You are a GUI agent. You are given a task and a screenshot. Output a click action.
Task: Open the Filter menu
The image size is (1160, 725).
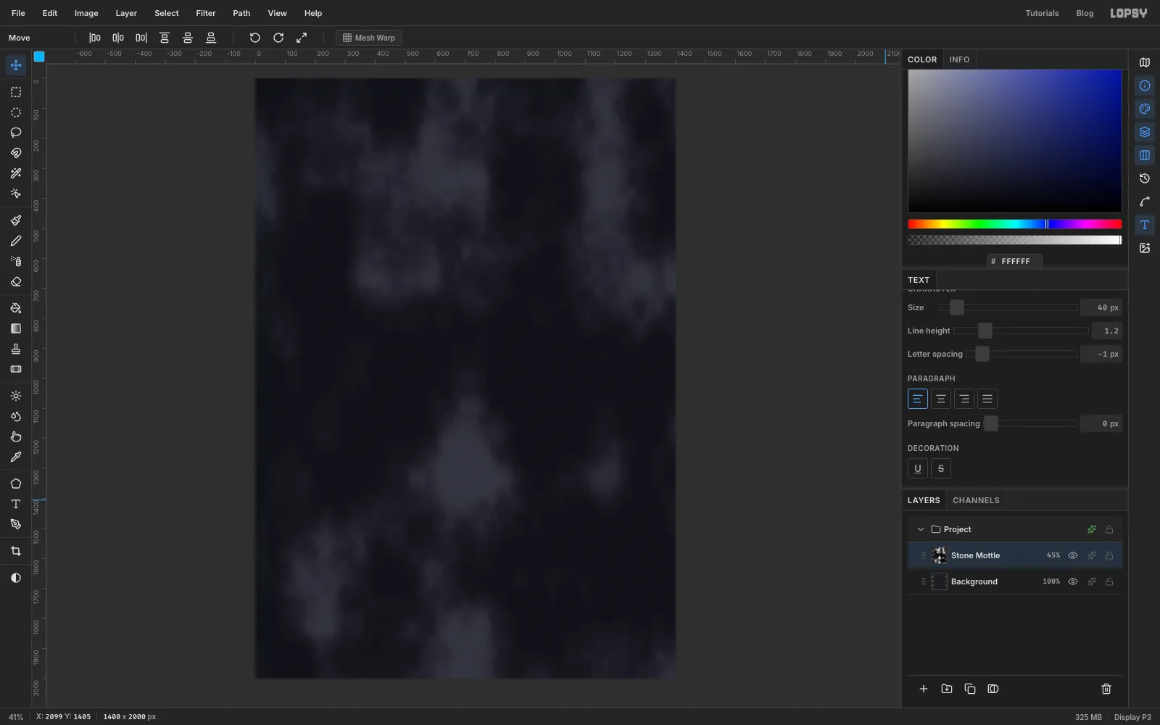[205, 13]
